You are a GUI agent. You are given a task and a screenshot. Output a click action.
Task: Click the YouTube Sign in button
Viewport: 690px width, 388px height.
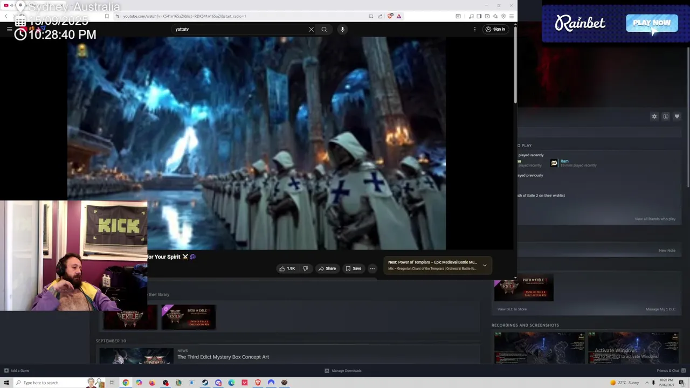[495, 29]
